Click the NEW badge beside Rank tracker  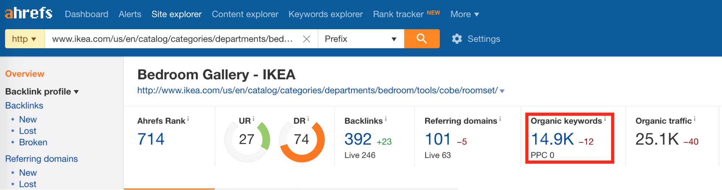coord(433,13)
